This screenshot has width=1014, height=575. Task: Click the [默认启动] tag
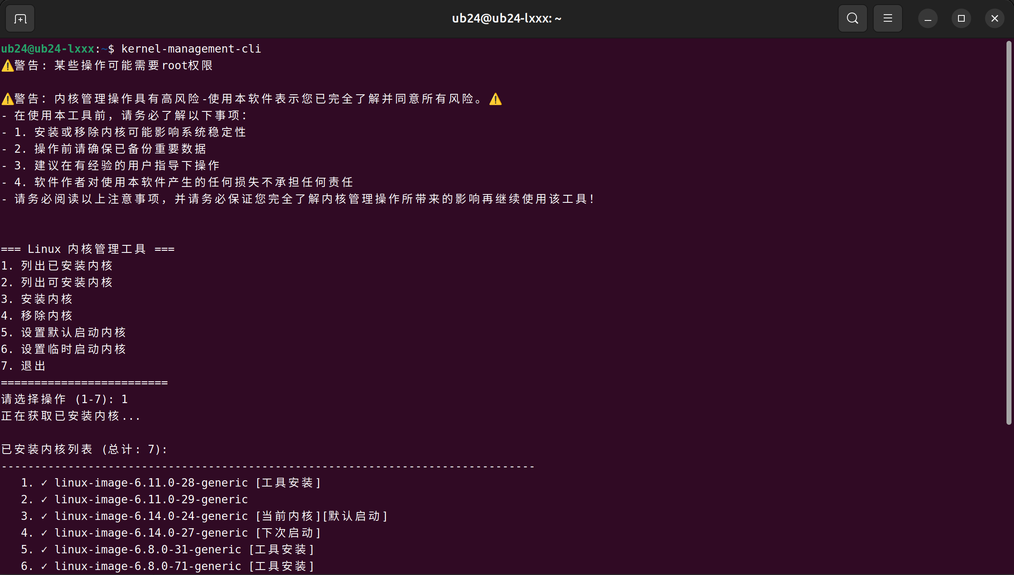click(x=355, y=516)
